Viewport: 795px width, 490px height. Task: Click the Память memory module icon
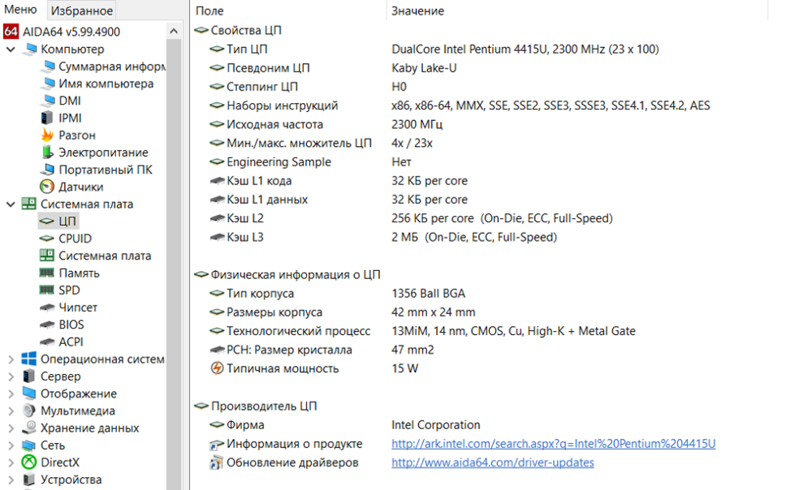47,273
